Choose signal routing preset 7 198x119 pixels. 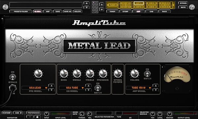[x=93, y=12]
